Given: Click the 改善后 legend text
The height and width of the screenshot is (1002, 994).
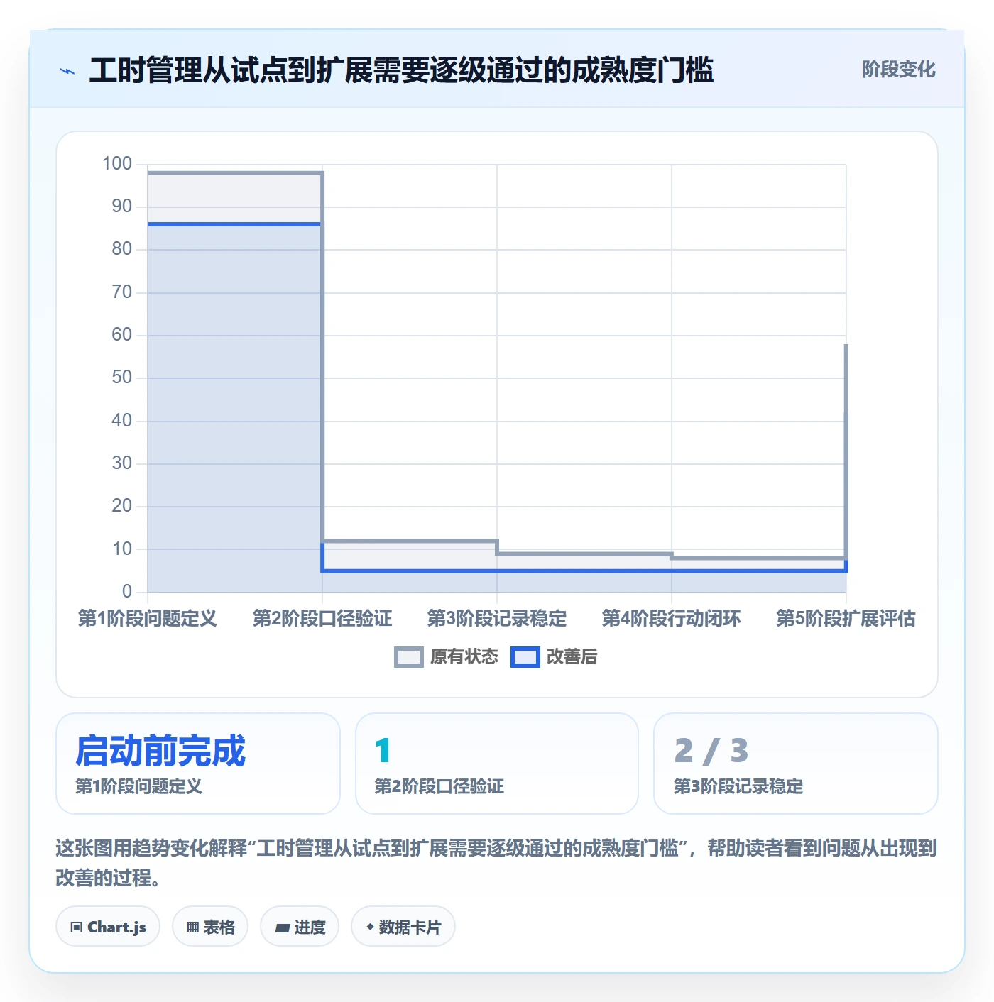Looking at the screenshot, I should tap(572, 657).
